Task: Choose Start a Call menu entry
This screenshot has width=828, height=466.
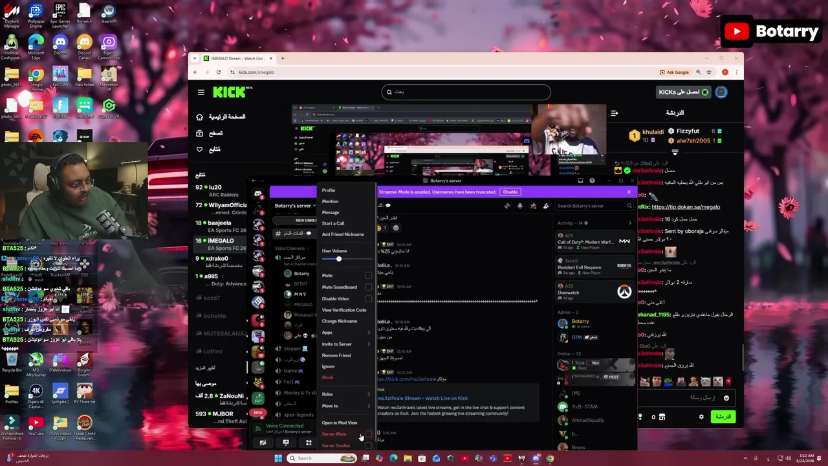Action: pyautogui.click(x=333, y=223)
